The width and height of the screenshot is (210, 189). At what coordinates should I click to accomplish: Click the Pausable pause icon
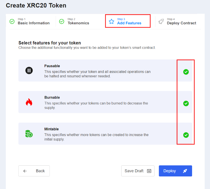[29, 71]
